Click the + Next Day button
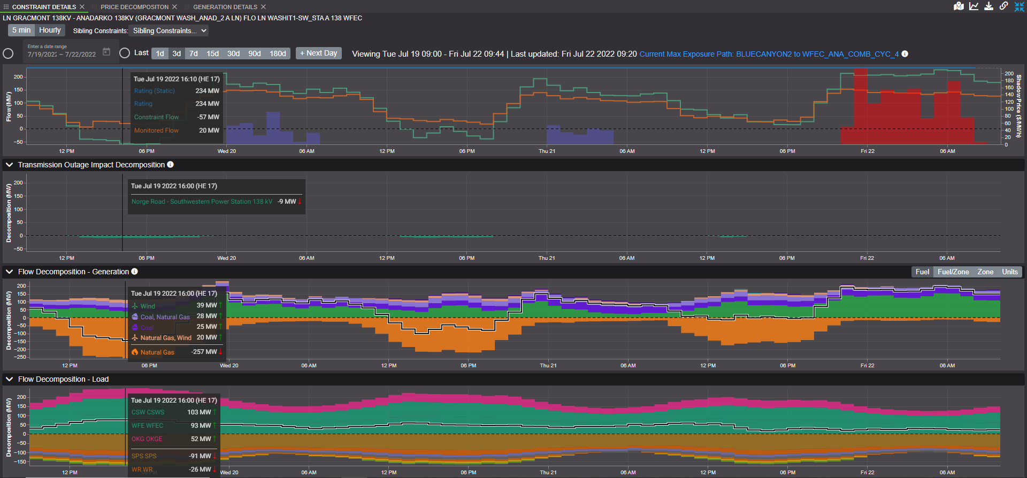This screenshot has width=1027, height=478. tap(318, 53)
